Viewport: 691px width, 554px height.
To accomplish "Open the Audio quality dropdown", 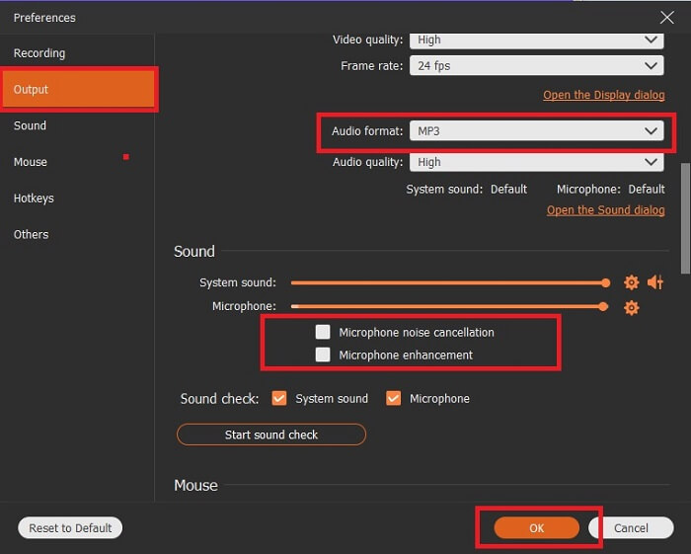I will coord(536,162).
